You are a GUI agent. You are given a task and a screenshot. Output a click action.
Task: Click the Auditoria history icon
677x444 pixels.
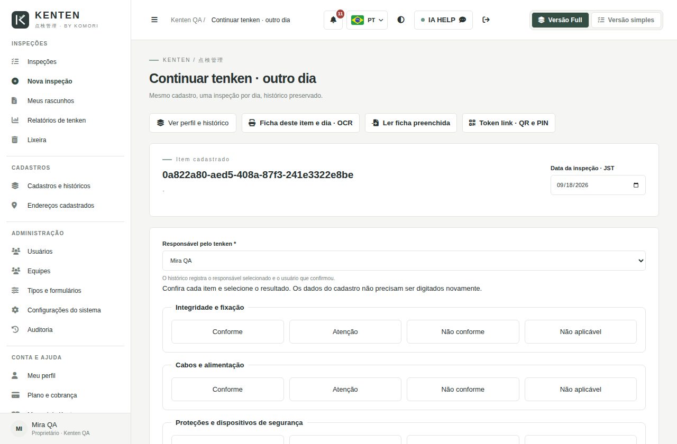tap(15, 330)
